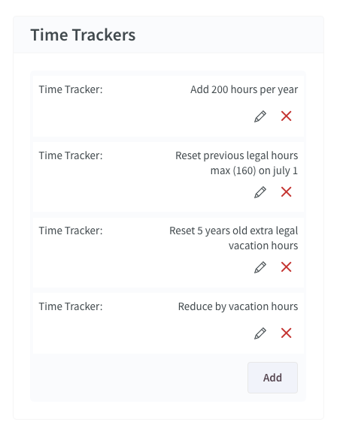Click 'Time Tracker:' label beside 'Reset previous legal hours'
340x437 pixels.
(x=71, y=155)
